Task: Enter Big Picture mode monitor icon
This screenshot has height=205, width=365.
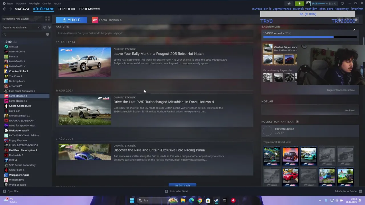Action: pyautogui.click(x=342, y=3)
